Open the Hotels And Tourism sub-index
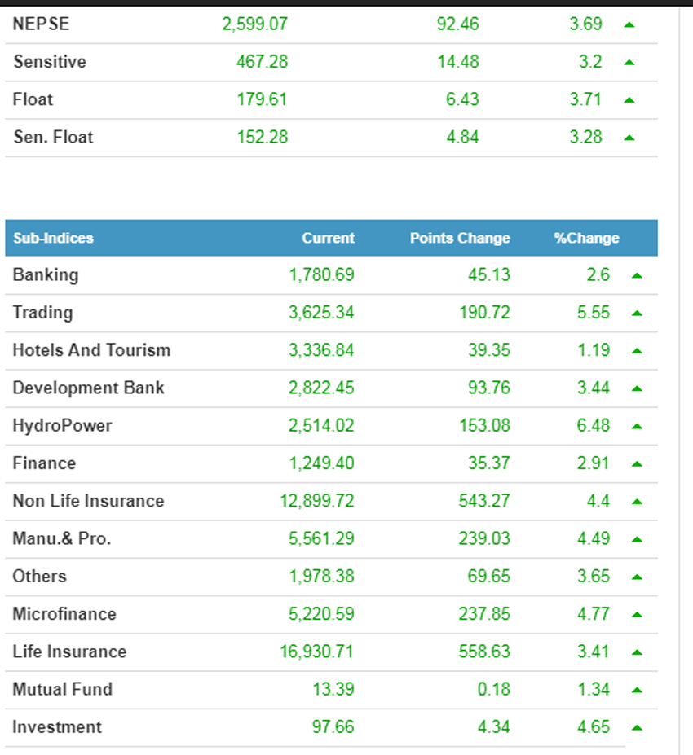Image resolution: width=693 pixels, height=755 pixels. tap(91, 350)
